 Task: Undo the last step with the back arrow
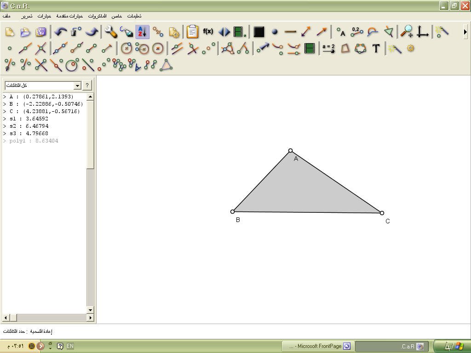(61, 32)
